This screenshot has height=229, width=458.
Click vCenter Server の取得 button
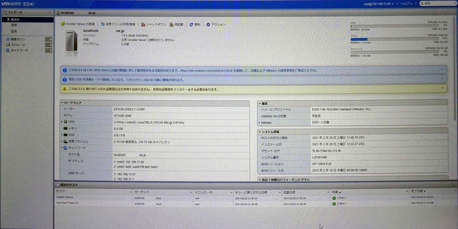(x=78, y=25)
